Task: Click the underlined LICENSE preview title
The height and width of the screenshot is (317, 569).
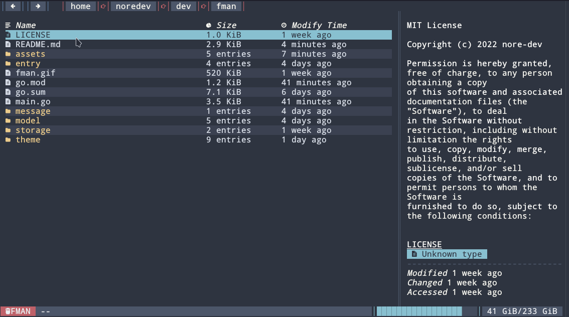Action: pyautogui.click(x=424, y=244)
